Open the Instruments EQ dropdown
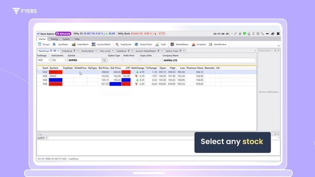315x177 pixels. pyautogui.click(x=59, y=60)
